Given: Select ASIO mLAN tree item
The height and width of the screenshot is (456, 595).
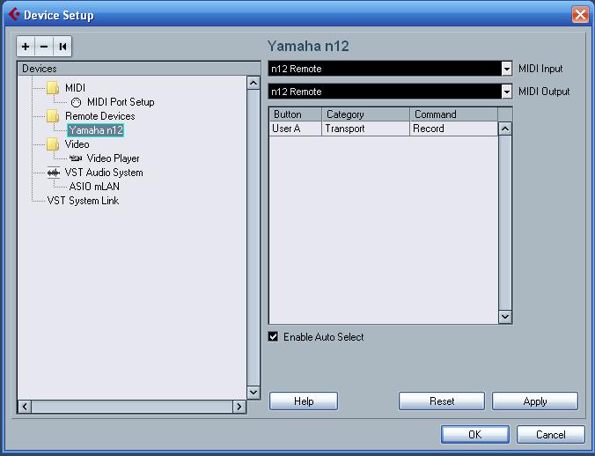Looking at the screenshot, I should (94, 187).
